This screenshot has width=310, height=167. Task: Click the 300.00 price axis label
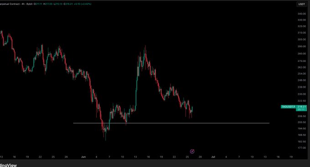pyautogui.click(x=301, y=40)
